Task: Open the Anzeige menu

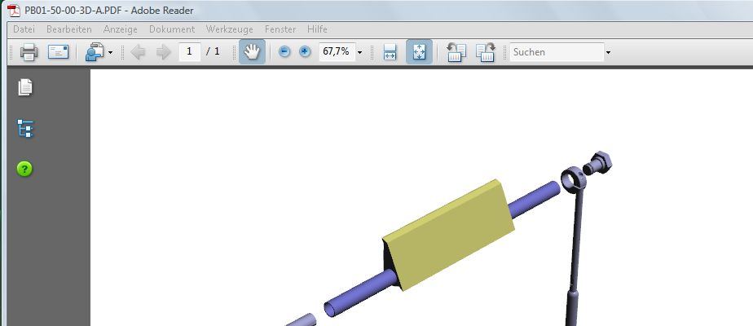Action: [x=120, y=29]
